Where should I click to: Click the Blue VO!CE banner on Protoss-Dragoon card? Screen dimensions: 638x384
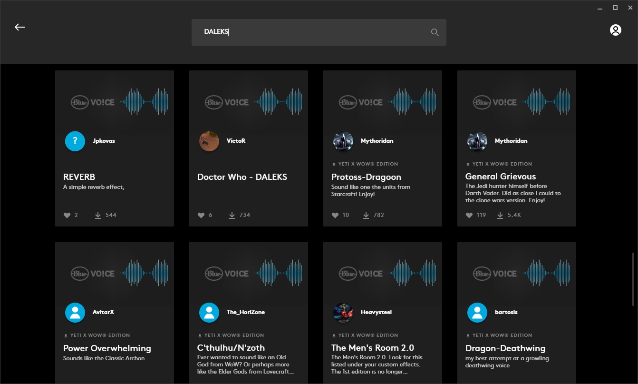coord(383,102)
